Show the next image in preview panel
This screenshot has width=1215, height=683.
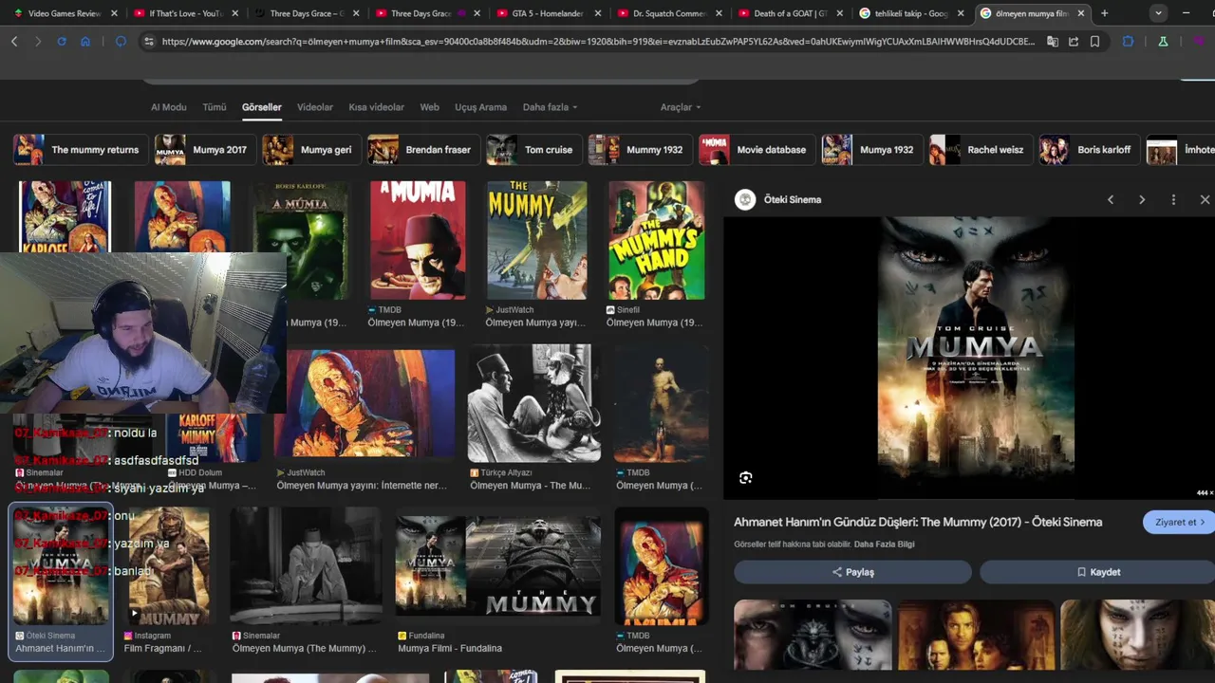[x=1142, y=199]
